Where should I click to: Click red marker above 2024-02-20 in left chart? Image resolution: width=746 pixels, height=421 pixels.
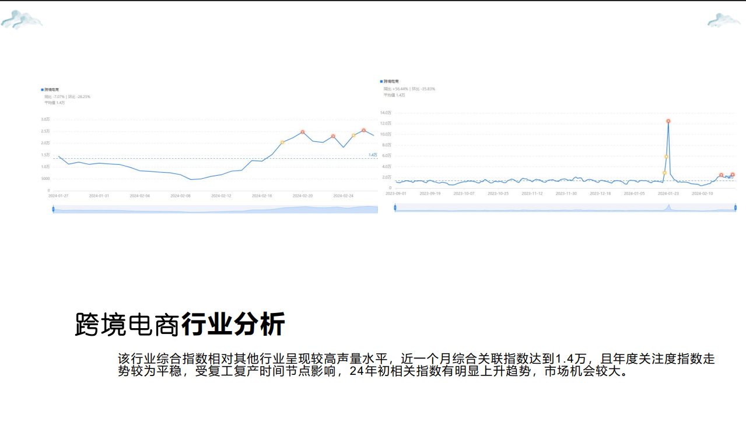click(303, 132)
